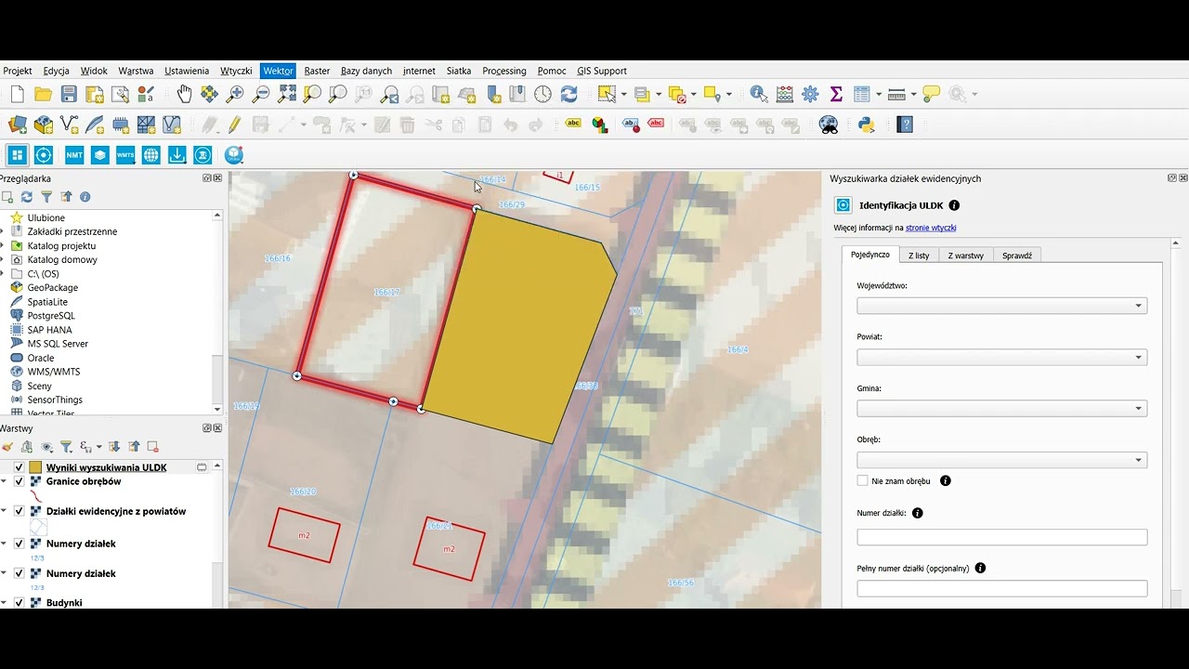The width and height of the screenshot is (1189, 669).
Task: Open the ULDK target search icon
Action: [43, 155]
